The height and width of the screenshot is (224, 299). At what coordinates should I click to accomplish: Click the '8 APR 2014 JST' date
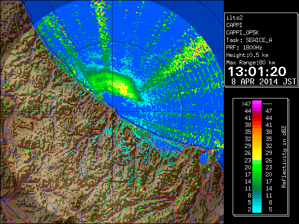click(x=263, y=82)
